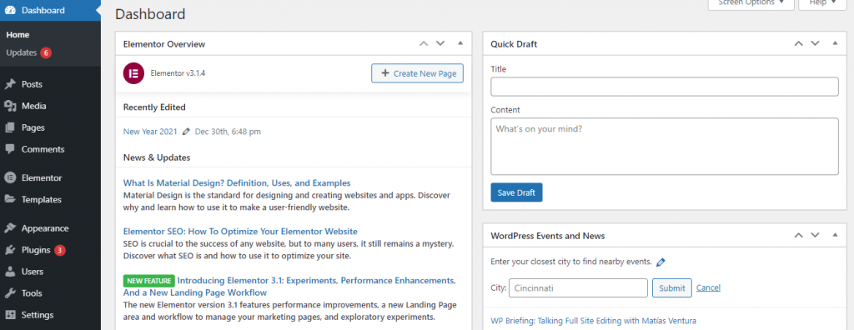Open the Screen Options dropdown

pos(751,4)
